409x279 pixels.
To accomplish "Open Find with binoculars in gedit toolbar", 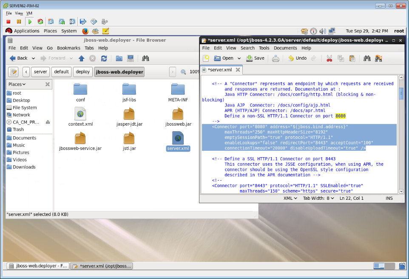I will 367,58.
